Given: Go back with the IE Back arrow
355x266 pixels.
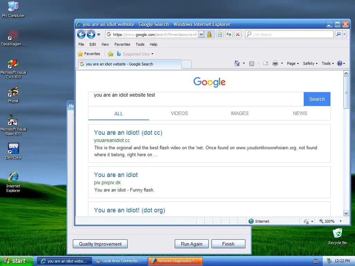Looking at the screenshot, I should coord(81,35).
